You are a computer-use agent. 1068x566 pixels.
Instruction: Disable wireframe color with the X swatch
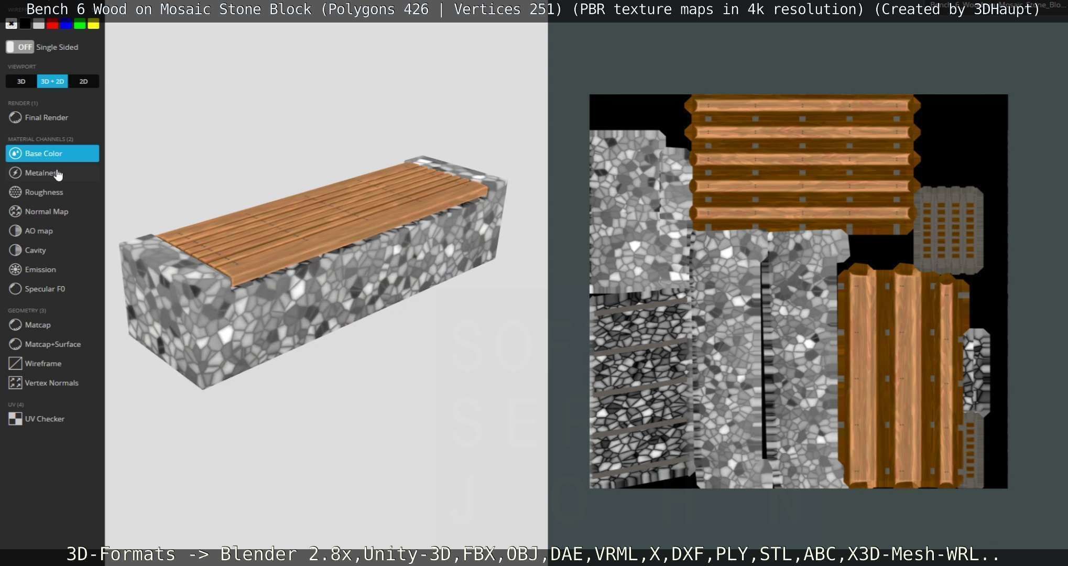(11, 24)
